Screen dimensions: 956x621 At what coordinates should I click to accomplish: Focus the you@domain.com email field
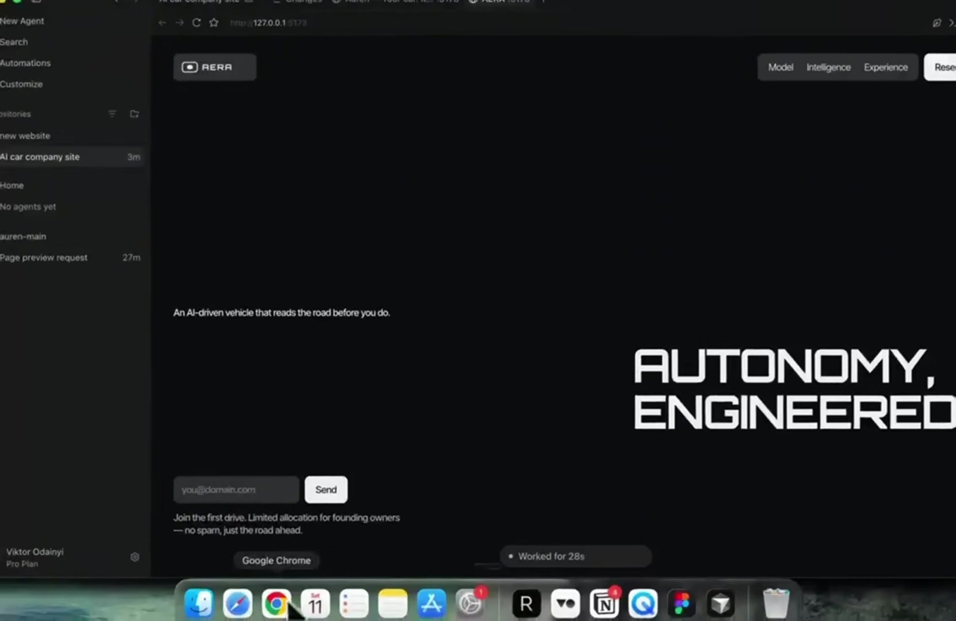coord(236,490)
